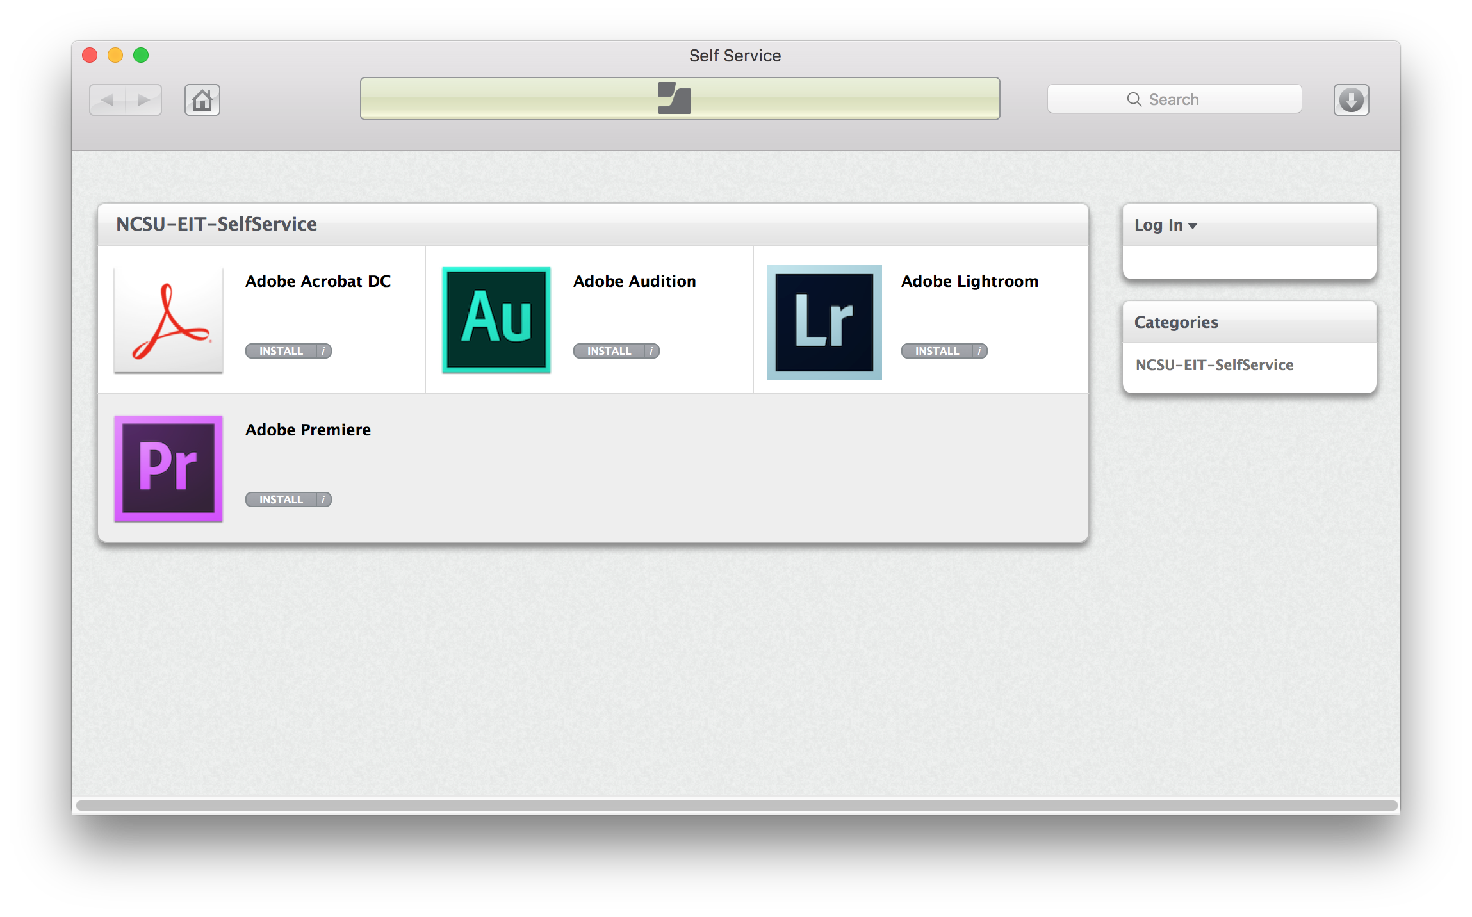This screenshot has width=1472, height=917.
Task: Click the Search field
Action: pos(1174,99)
